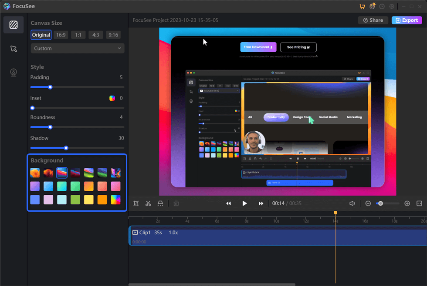Pick the last wallpaper in the top background row
Viewport: 427px width, 286px height.
[x=116, y=173]
